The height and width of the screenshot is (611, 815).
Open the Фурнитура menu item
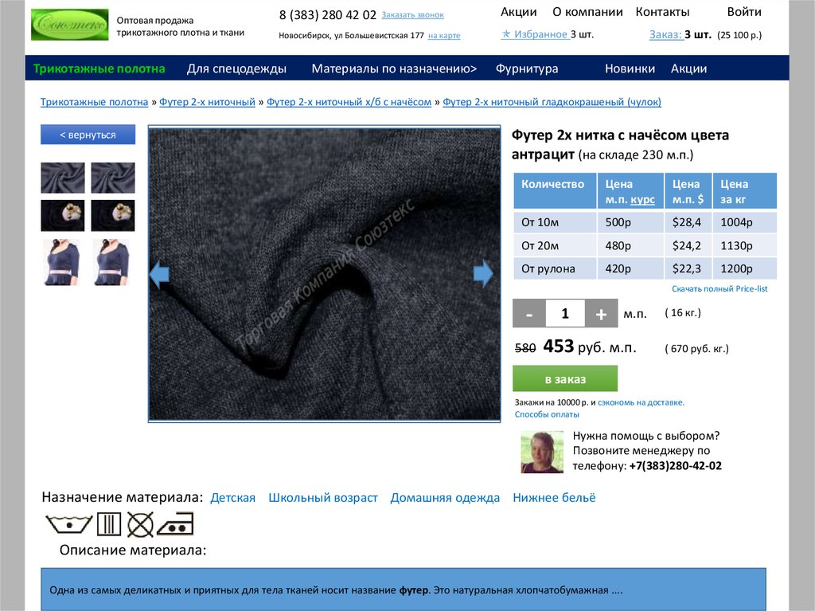(x=526, y=69)
